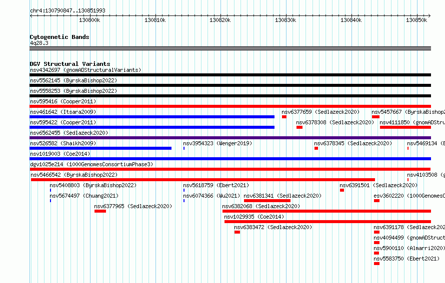Click nsv6382068 Sedlazeck2020 label

click(261, 206)
